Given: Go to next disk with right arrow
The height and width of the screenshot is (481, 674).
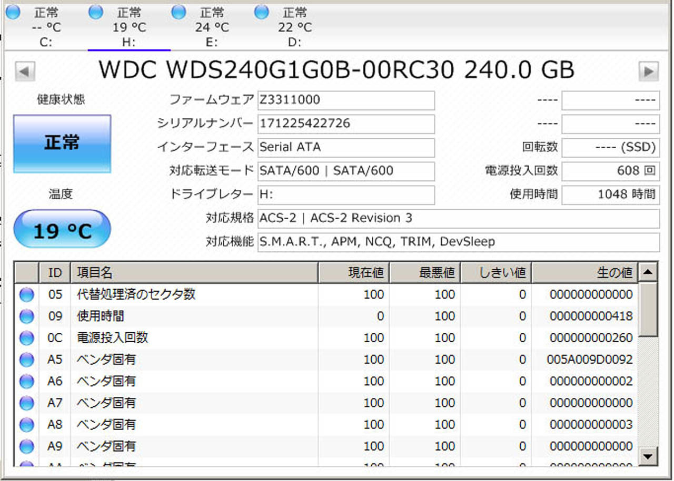Looking at the screenshot, I should (649, 70).
